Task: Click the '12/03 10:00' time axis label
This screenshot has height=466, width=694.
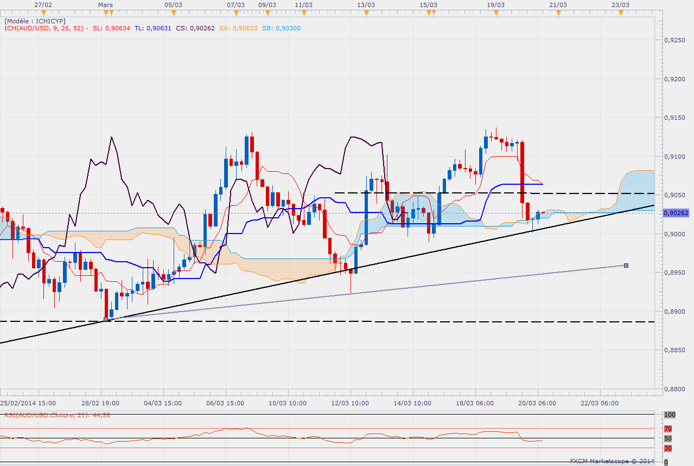Action: (x=351, y=403)
